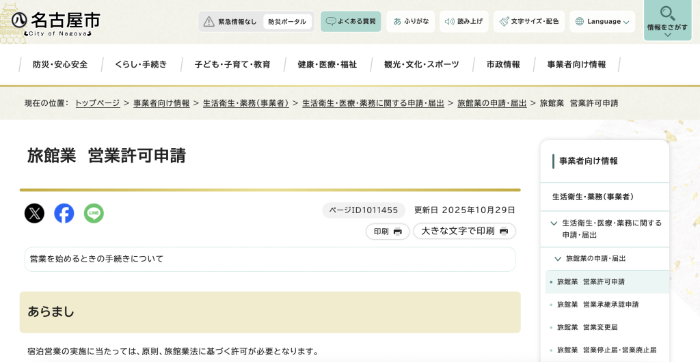Viewport: 700px width, 362px height.
Task: Open 文字サイズ・配色 settings
Action: [529, 22]
